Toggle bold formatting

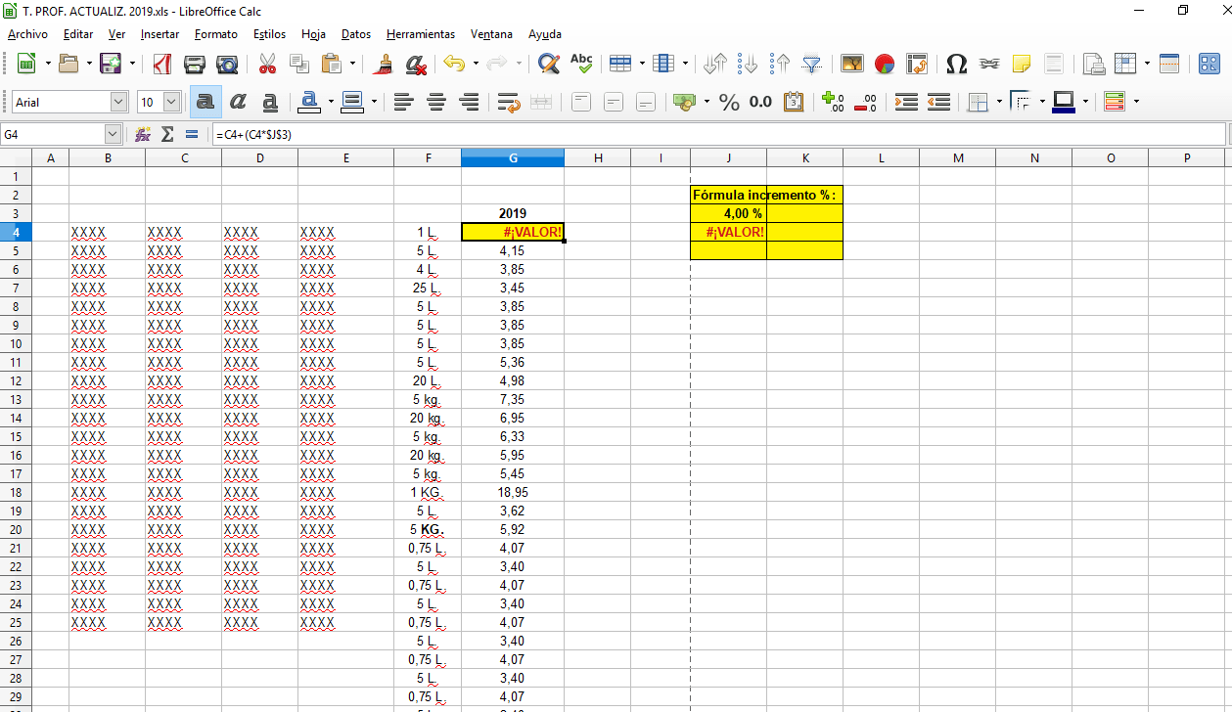205,101
